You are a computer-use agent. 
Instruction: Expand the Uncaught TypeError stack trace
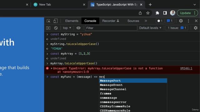(52, 68)
